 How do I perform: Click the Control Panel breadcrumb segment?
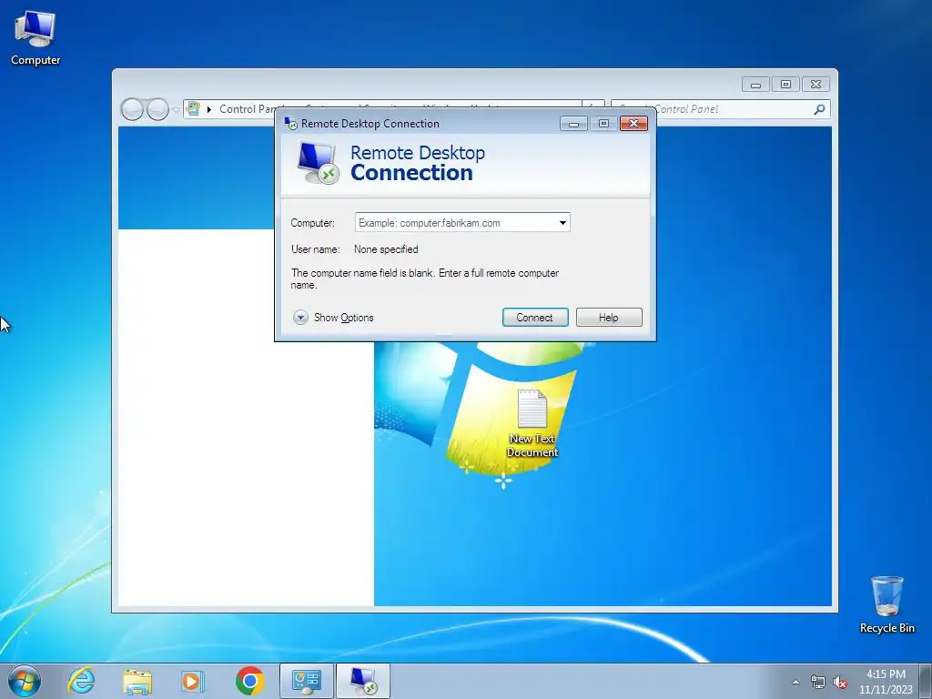pos(248,109)
